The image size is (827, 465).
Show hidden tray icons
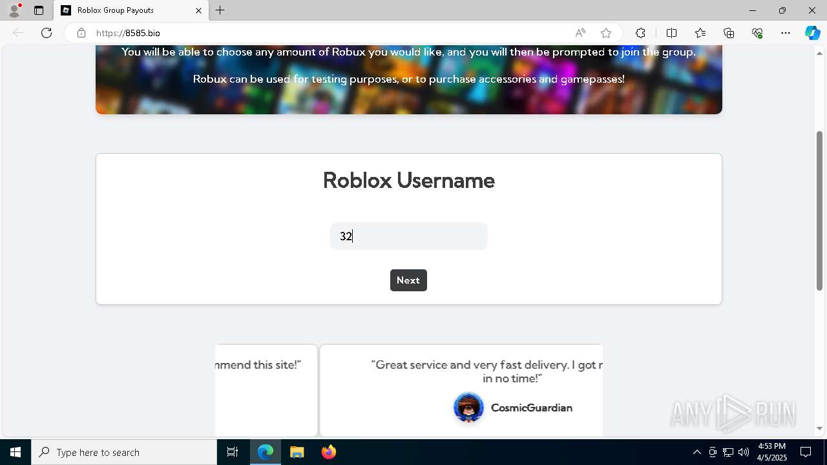pyautogui.click(x=696, y=452)
